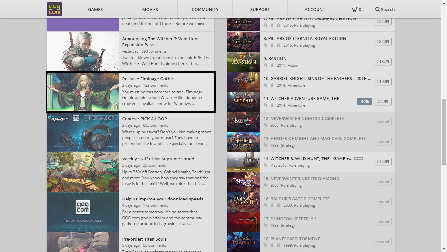The height and width of the screenshot is (252, 447).
Task: Click the page vertical scrollbar thumb
Action: coord(444,132)
